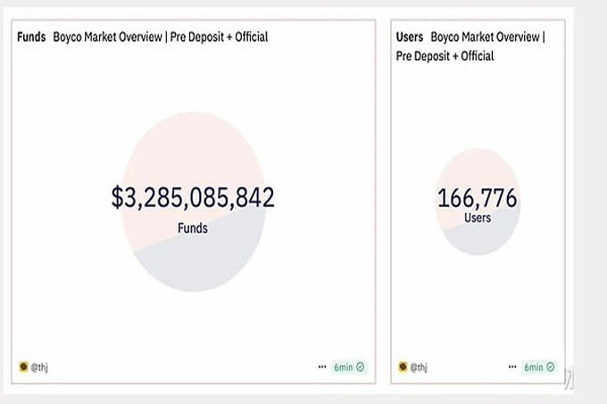
Task: Open Users Boyco Market Overview query title
Action: (x=470, y=46)
